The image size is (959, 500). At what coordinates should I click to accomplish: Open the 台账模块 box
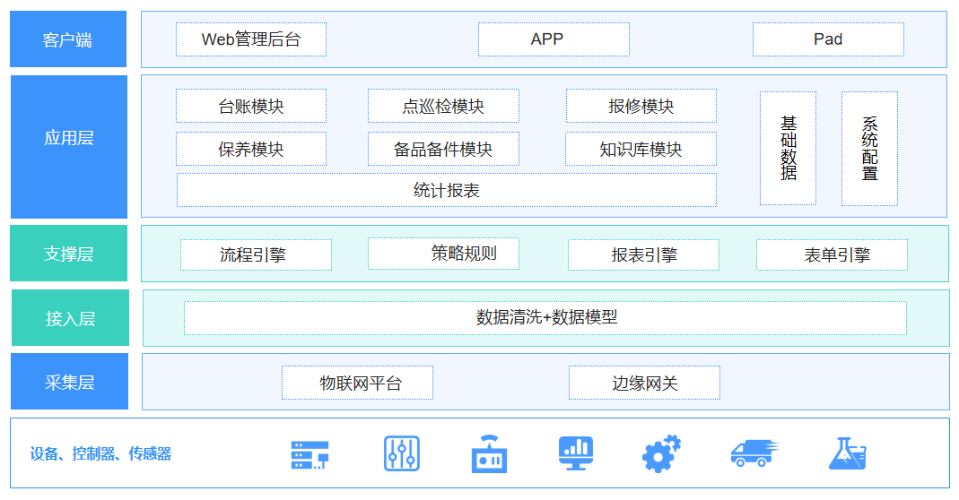[251, 106]
